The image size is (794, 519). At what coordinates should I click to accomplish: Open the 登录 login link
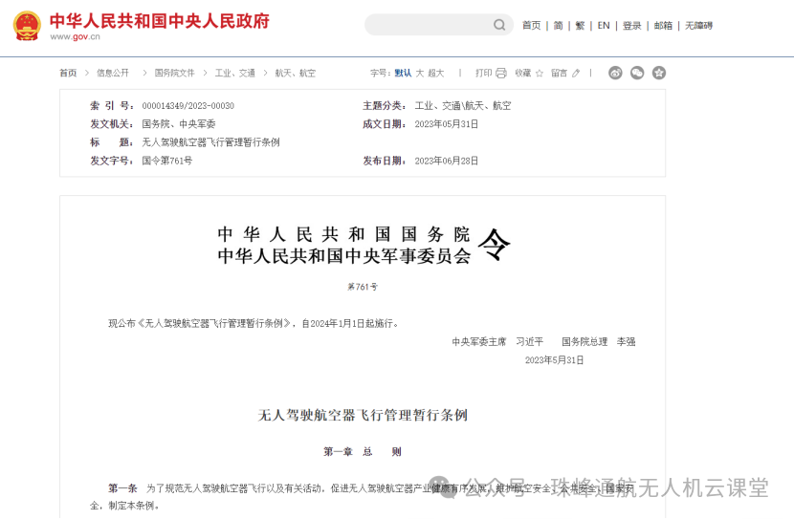(x=631, y=25)
